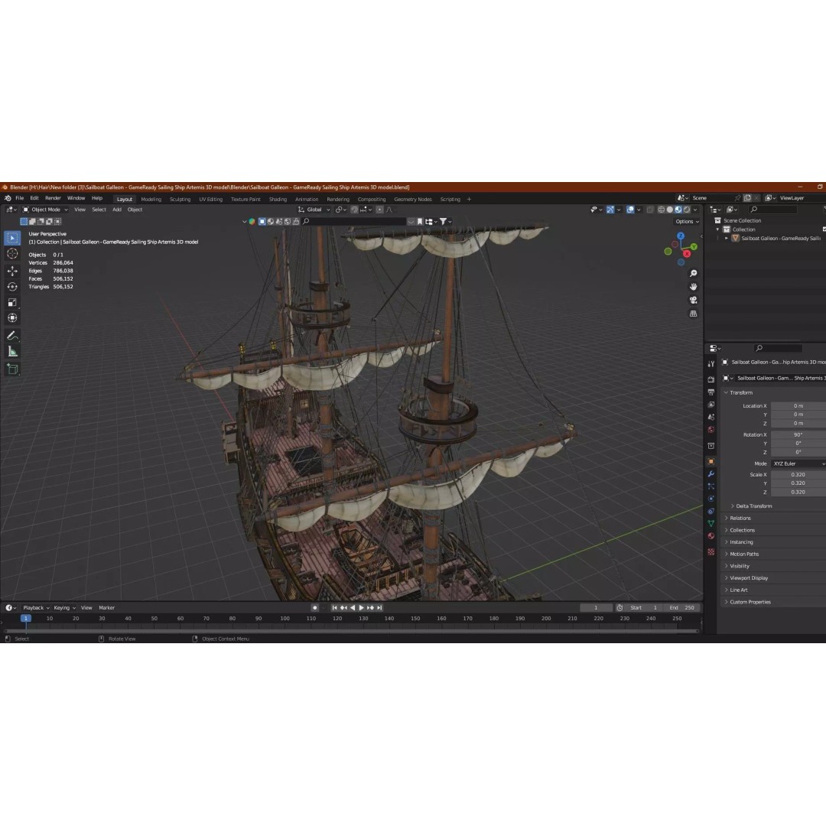The height and width of the screenshot is (826, 826).
Task: Expand the Custom Properties panel
Action: point(750,602)
